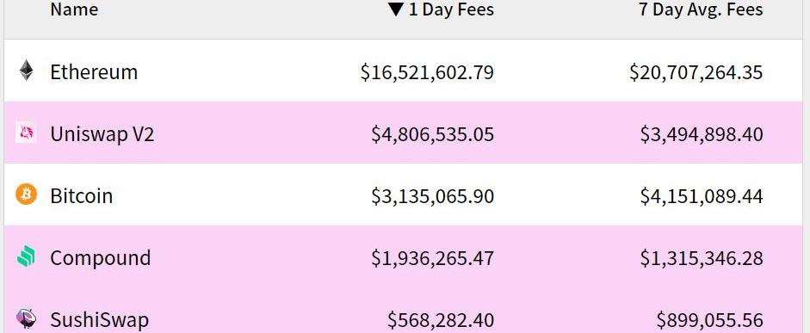Expand the Compound row details
The width and height of the screenshot is (810, 333).
point(405,256)
